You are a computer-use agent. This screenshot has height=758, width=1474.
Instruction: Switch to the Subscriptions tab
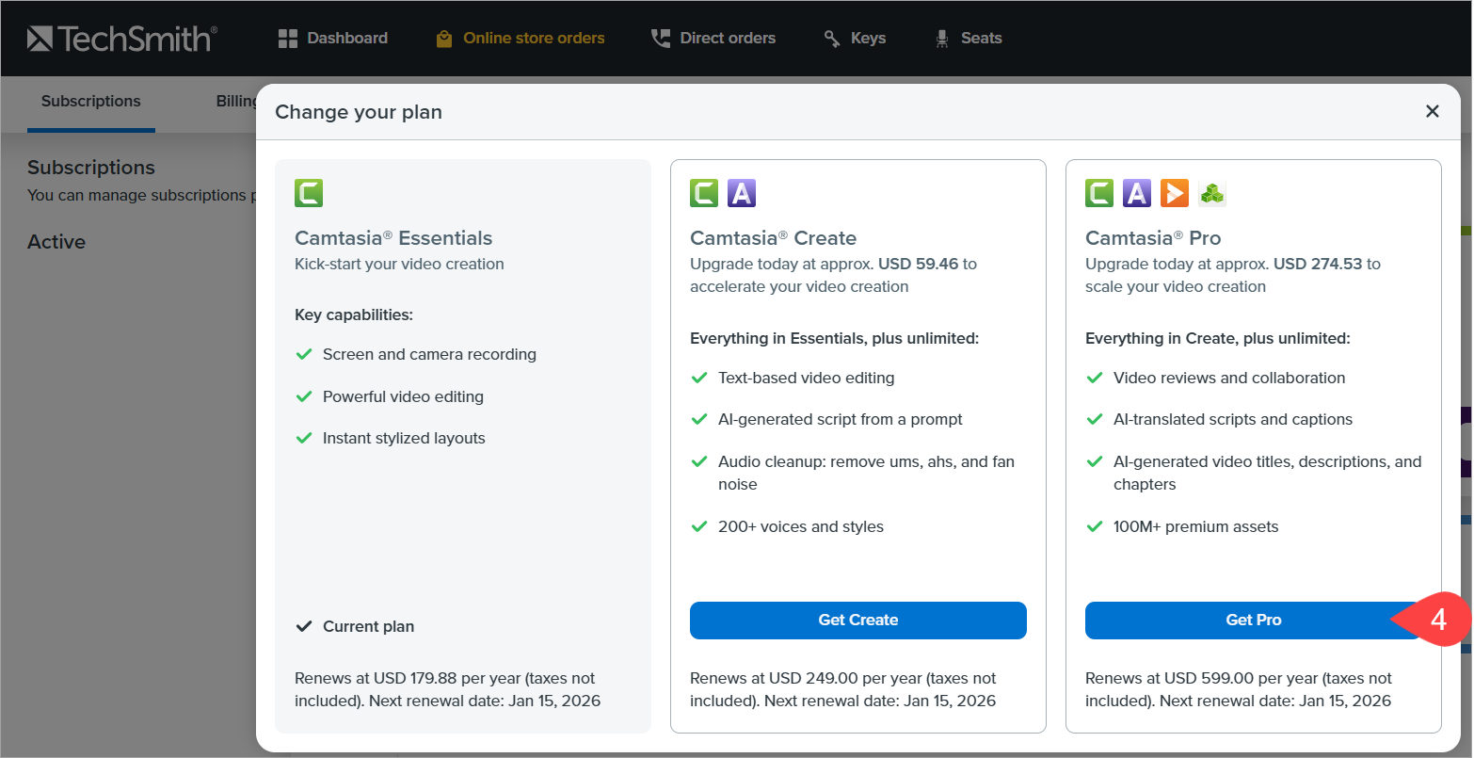[x=91, y=102]
